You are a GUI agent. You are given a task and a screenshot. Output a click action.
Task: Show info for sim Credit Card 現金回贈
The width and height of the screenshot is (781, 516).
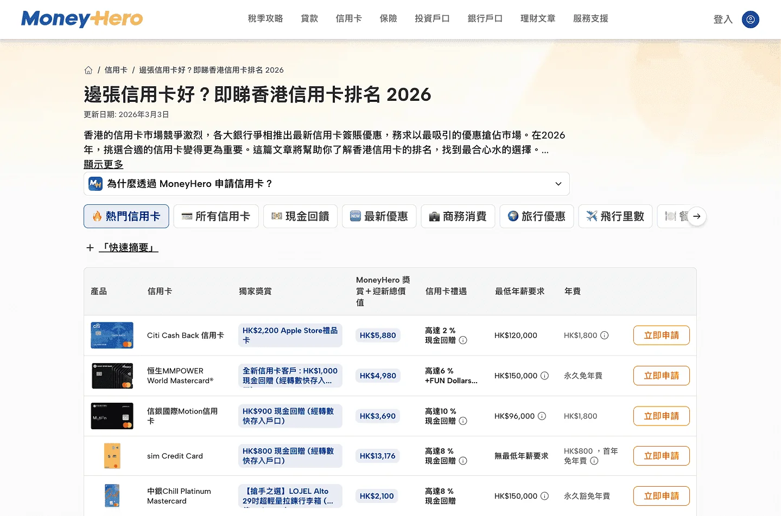(x=463, y=461)
